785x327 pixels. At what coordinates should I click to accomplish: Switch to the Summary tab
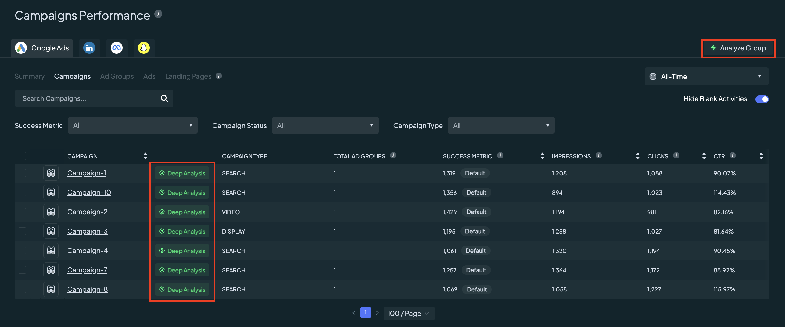pyautogui.click(x=30, y=76)
